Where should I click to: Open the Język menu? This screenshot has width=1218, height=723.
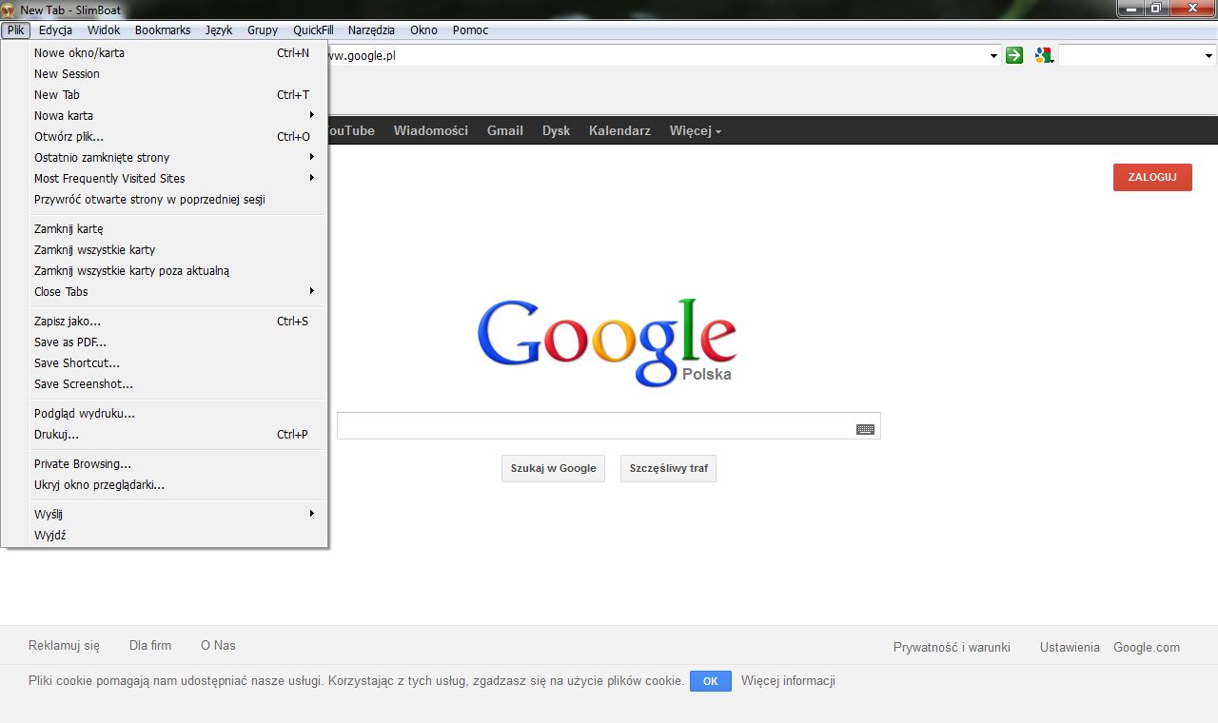pyautogui.click(x=219, y=30)
